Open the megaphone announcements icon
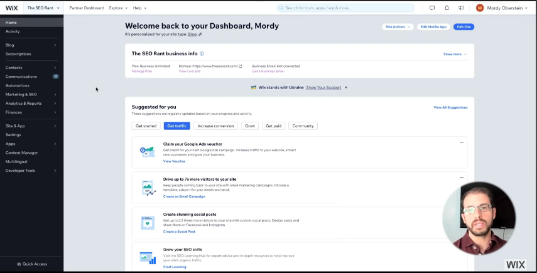The width and height of the screenshot is (537, 273). (x=461, y=8)
